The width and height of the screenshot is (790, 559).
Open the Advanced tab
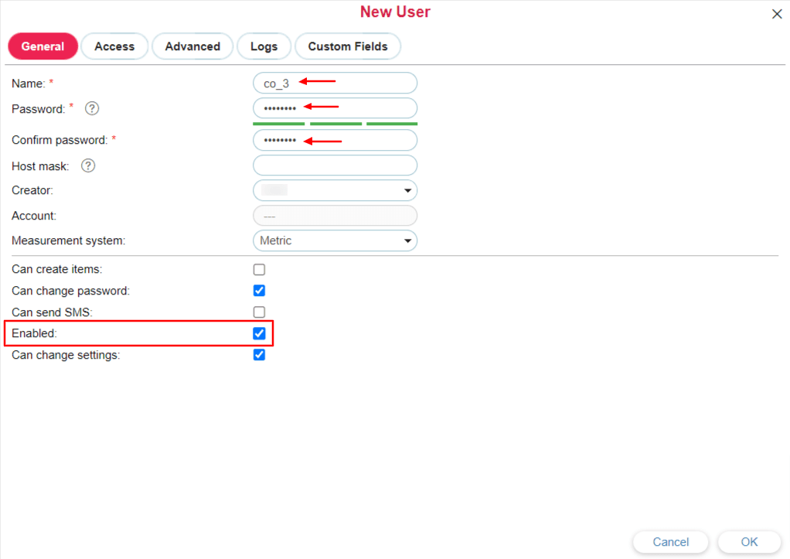tap(192, 46)
